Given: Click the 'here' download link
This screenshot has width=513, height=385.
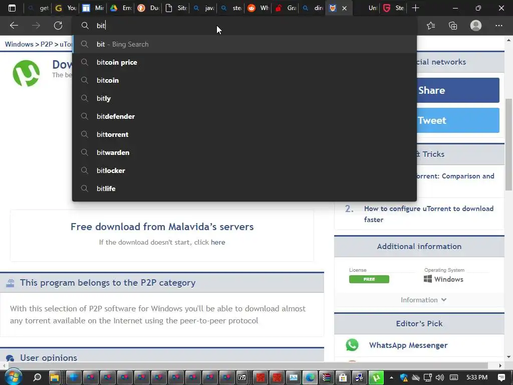Looking at the screenshot, I should (x=218, y=242).
